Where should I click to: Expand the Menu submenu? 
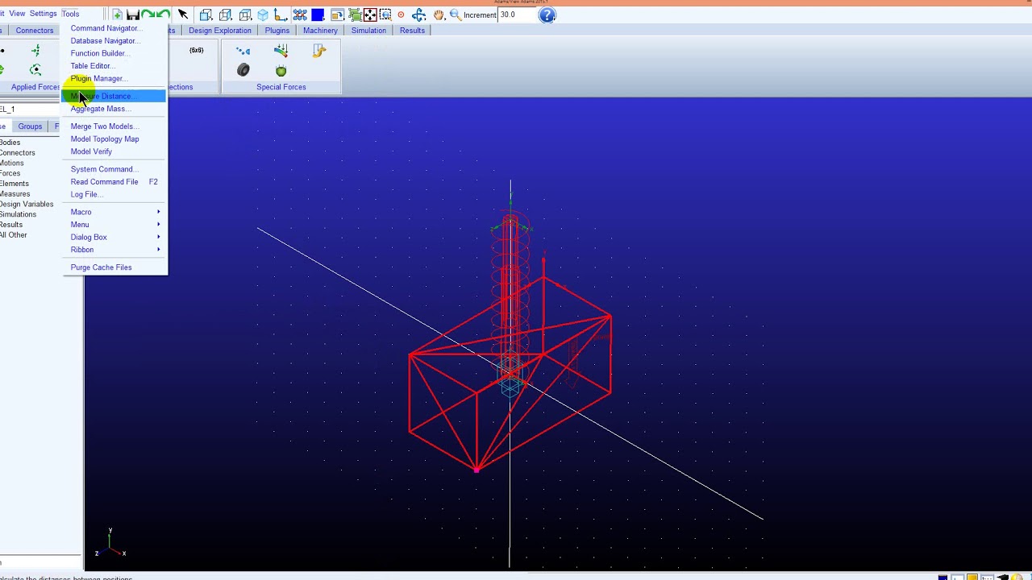point(114,225)
